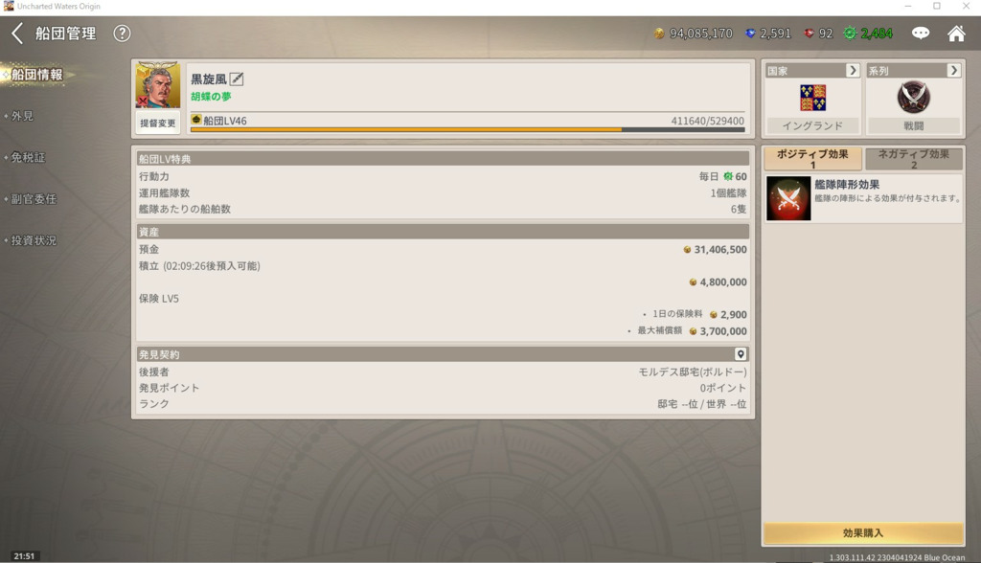Click the green title 胡蝶の夢

click(211, 97)
